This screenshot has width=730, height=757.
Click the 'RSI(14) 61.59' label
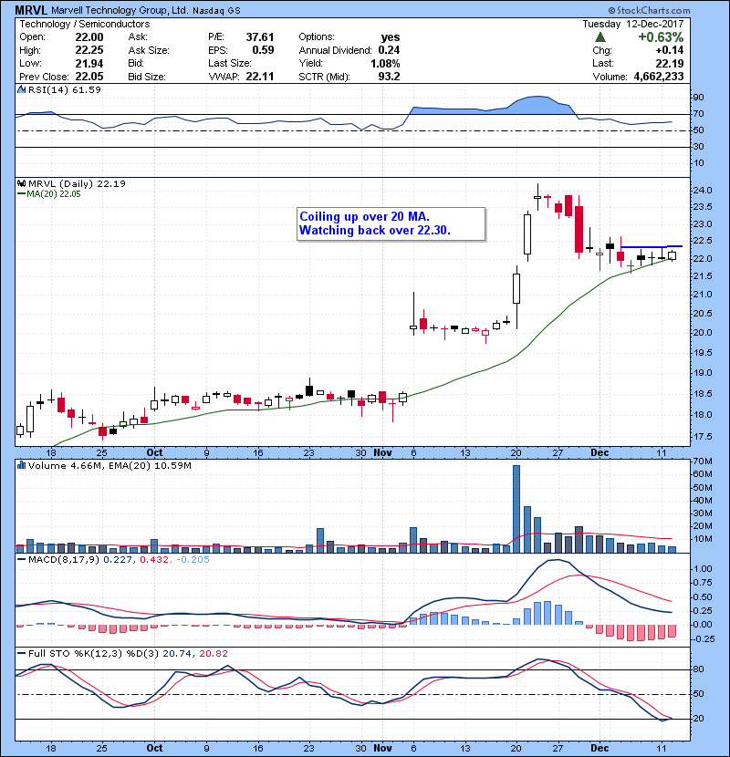[65, 89]
